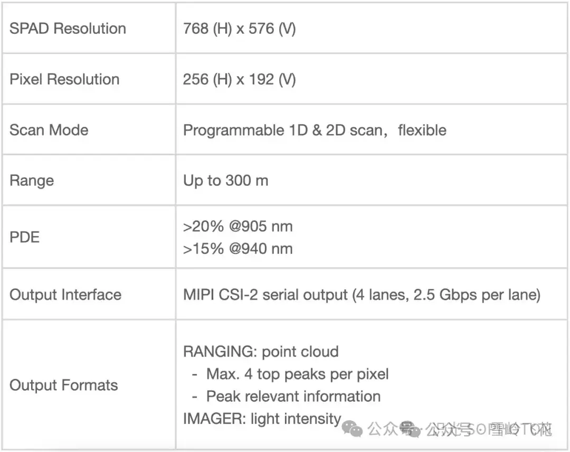The width and height of the screenshot is (570, 452).
Task: Select the >15% @940 nm line
Action: (237, 249)
